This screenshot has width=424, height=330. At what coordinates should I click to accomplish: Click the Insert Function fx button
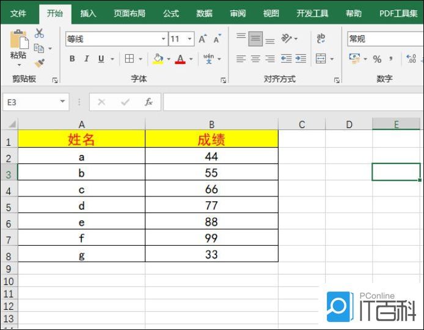148,102
